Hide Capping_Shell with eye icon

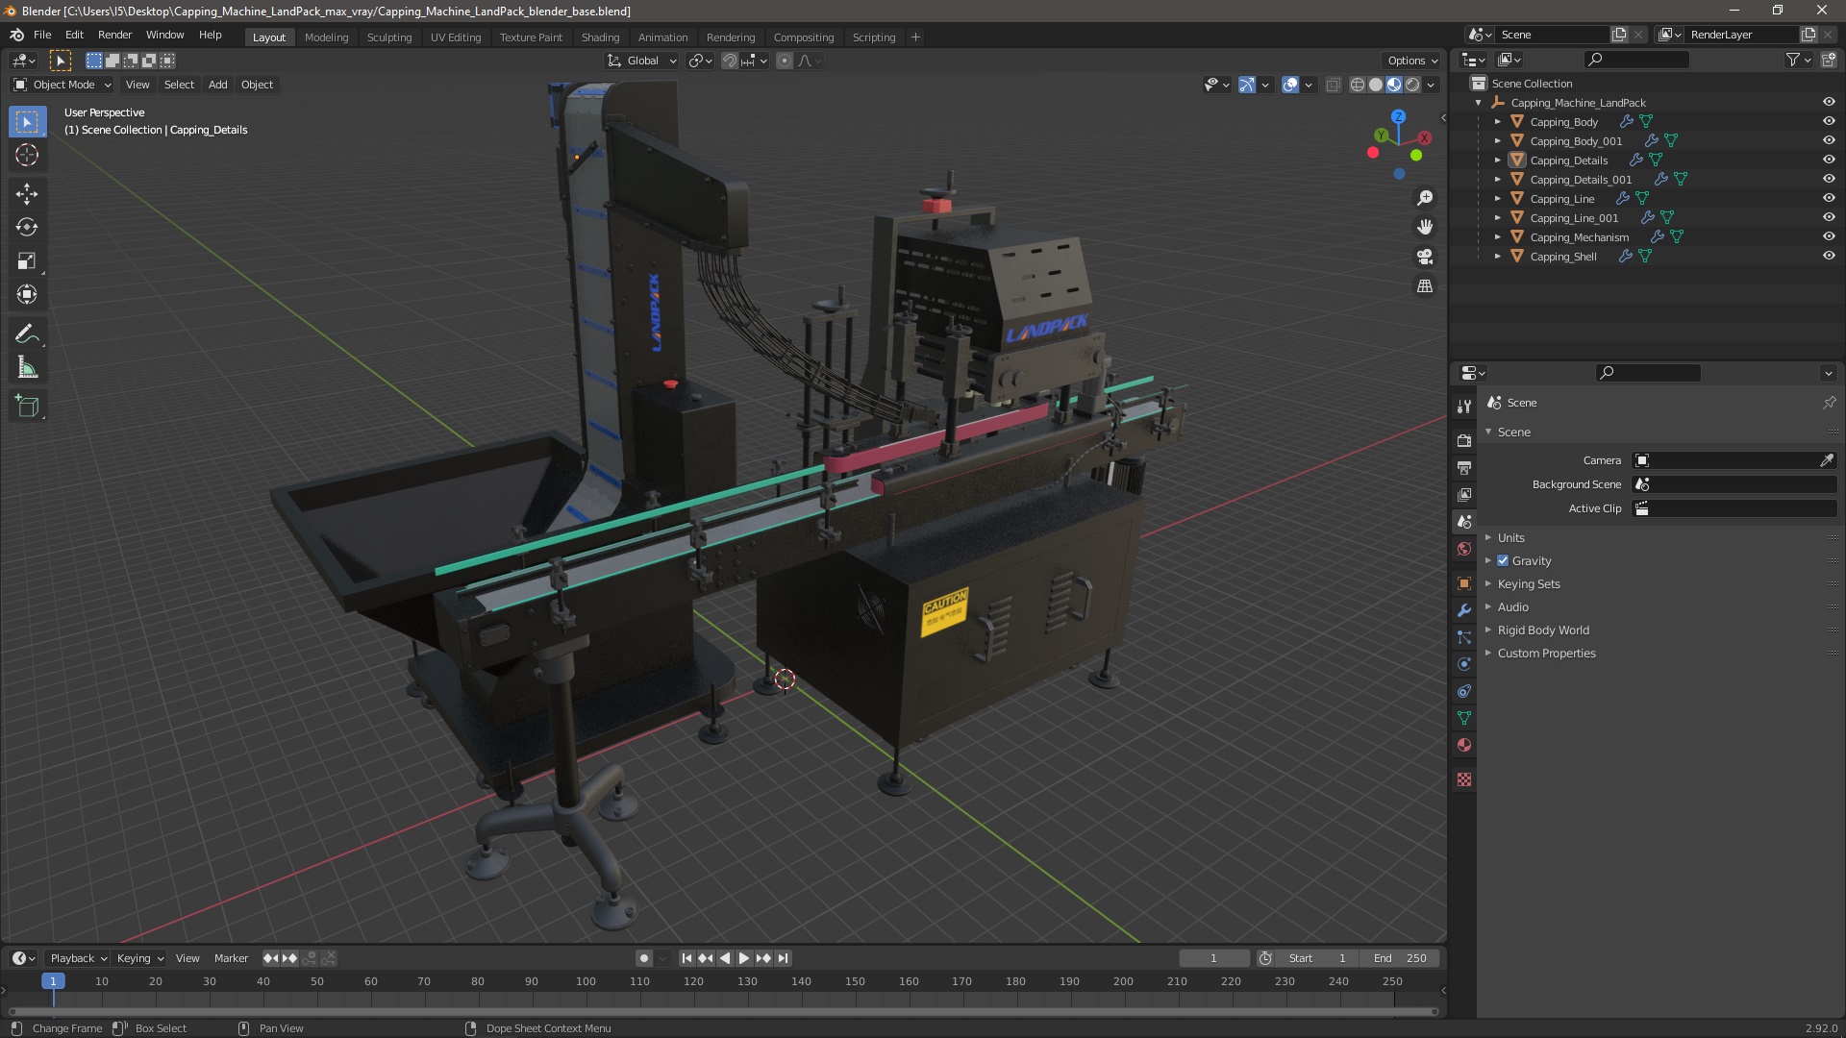pyautogui.click(x=1829, y=256)
